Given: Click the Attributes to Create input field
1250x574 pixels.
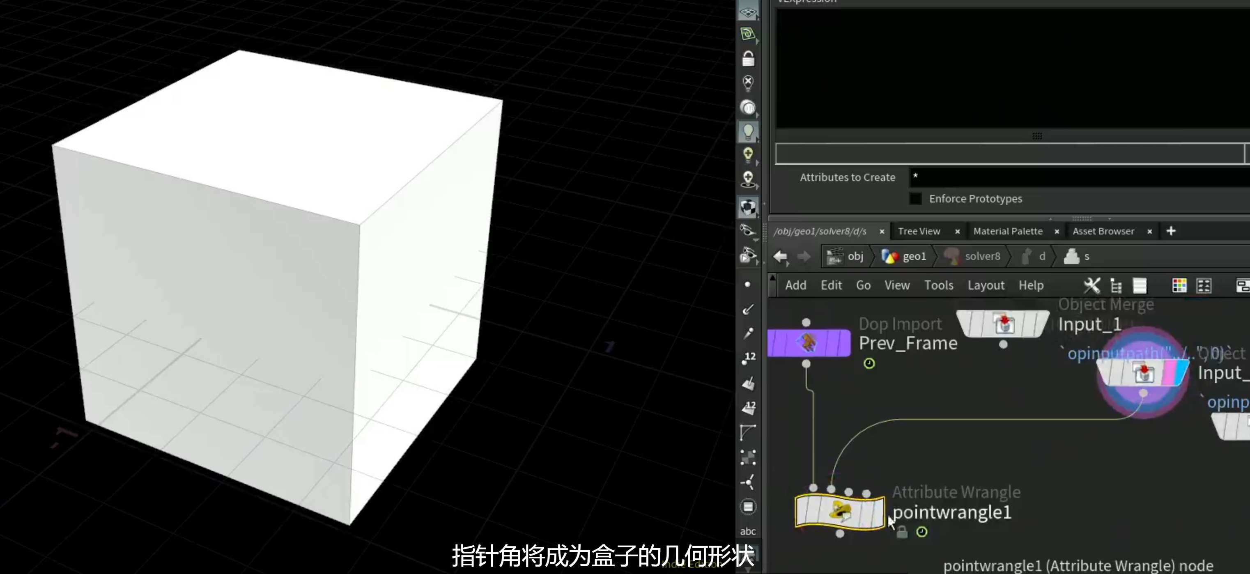Looking at the screenshot, I should (1079, 177).
